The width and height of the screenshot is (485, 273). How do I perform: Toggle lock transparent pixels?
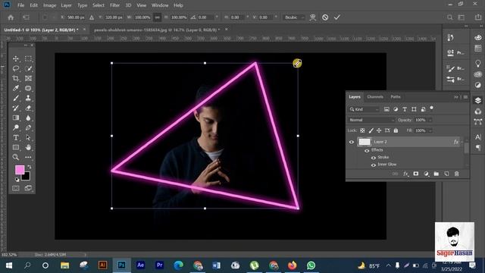tap(362, 130)
